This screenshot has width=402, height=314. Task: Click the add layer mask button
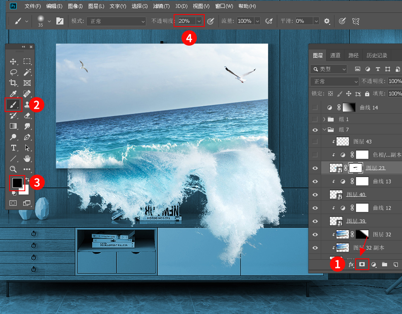pos(362,265)
